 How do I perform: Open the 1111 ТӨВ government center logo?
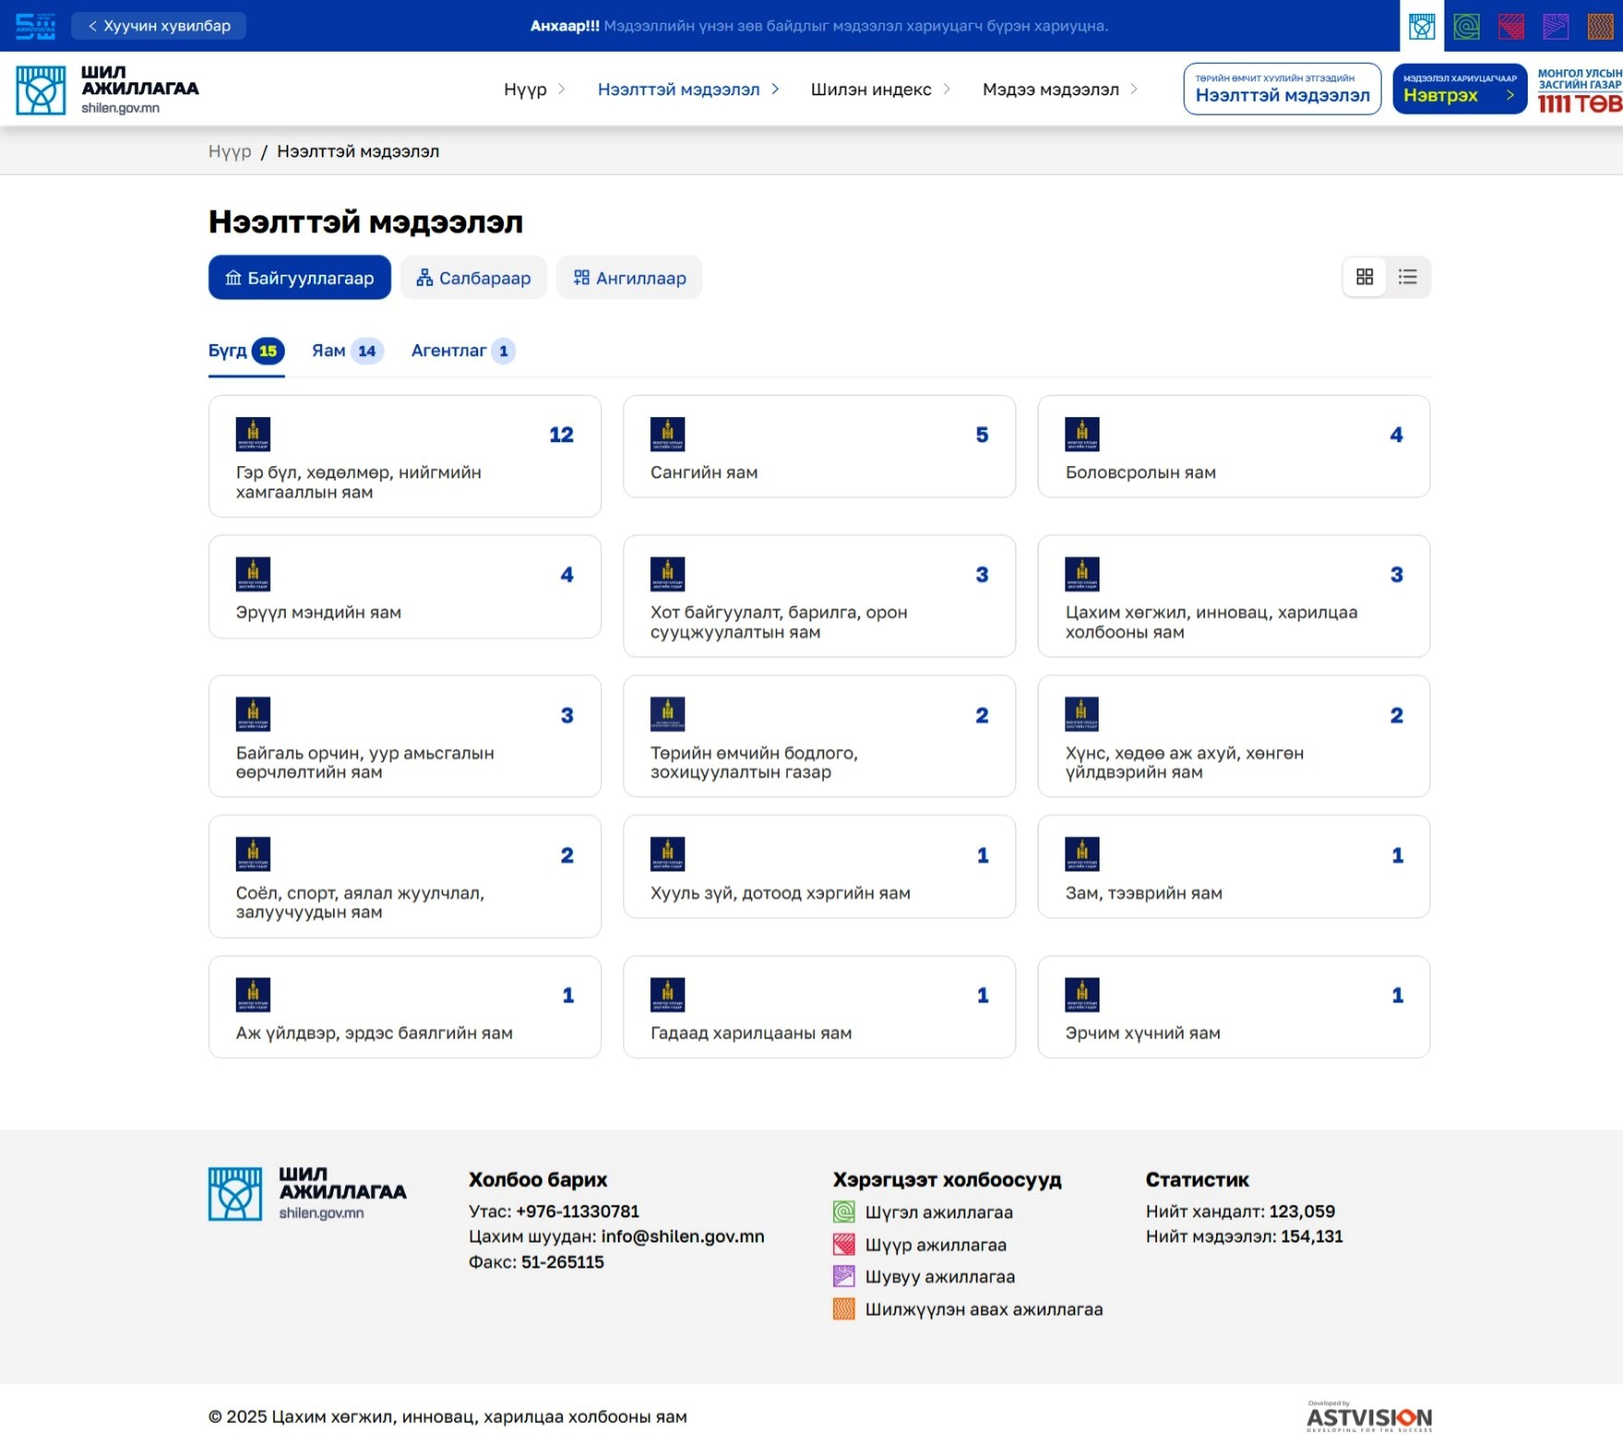(1579, 90)
